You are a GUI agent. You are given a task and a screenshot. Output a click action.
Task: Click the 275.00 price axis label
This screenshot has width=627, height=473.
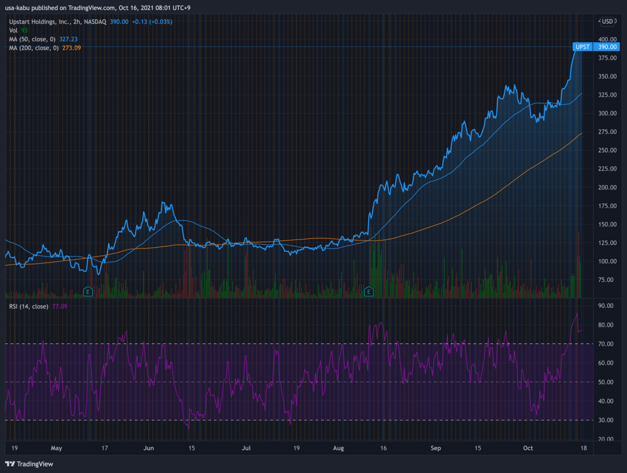pyautogui.click(x=608, y=132)
